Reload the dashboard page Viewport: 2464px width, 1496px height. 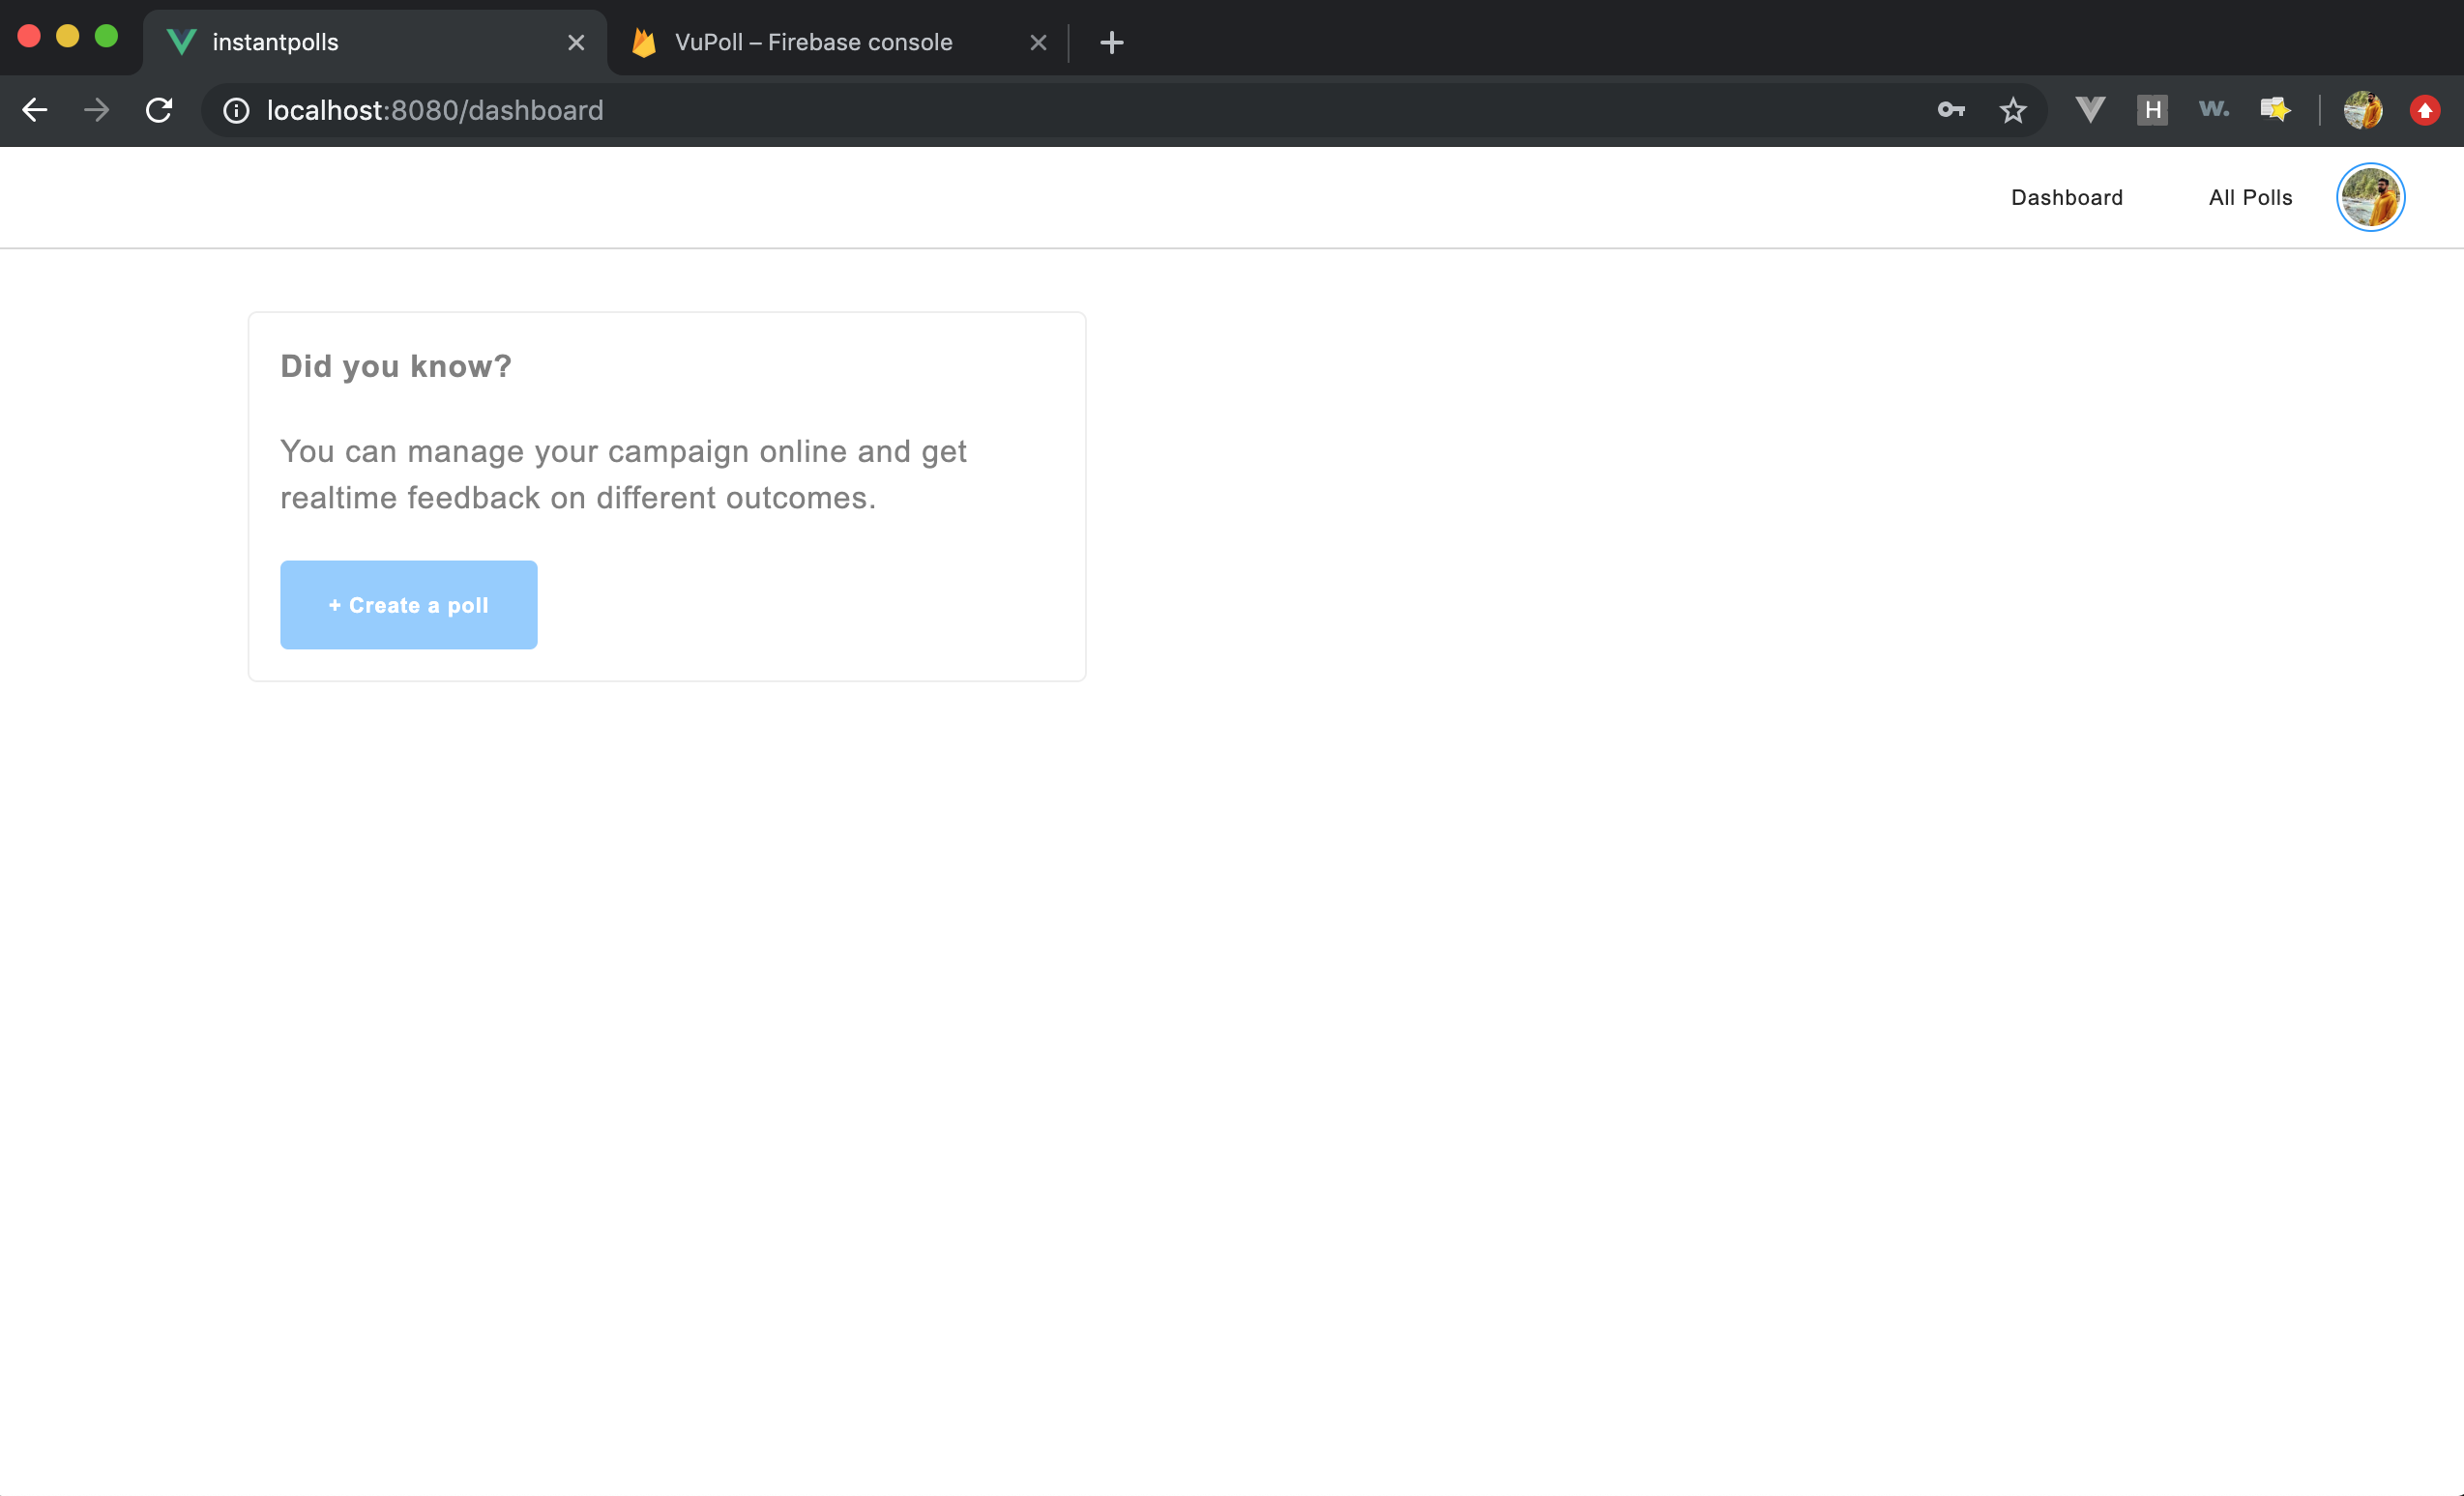159,110
